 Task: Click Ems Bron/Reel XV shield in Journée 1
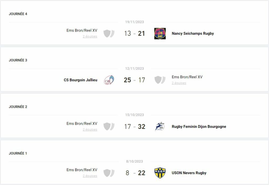pyautogui.click(x=109, y=173)
